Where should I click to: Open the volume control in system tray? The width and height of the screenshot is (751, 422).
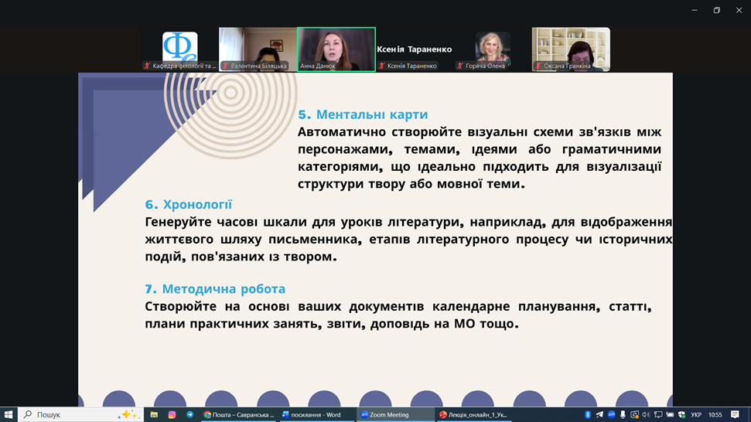(646, 415)
